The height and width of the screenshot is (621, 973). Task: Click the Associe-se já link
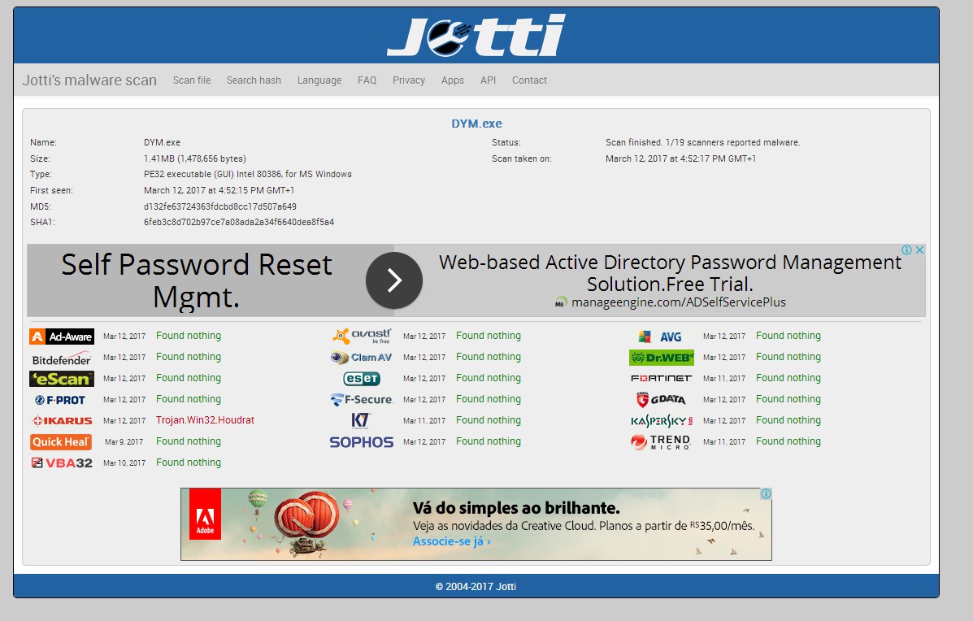coord(452,541)
